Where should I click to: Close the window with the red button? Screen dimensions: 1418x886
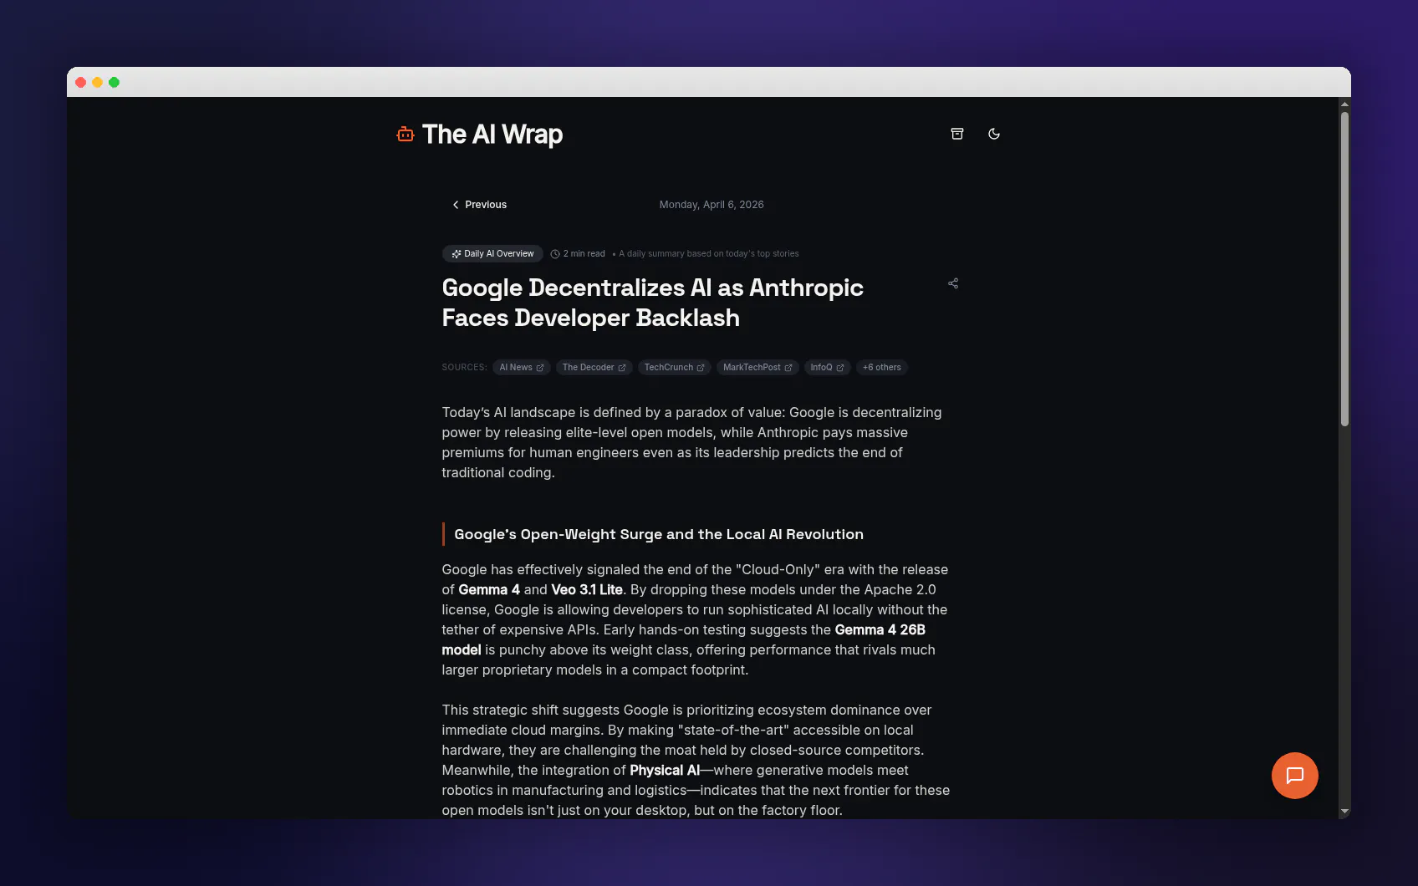pyautogui.click(x=80, y=82)
